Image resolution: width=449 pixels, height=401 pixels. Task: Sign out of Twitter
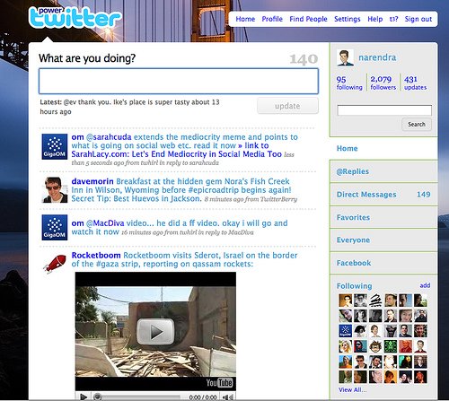click(418, 19)
